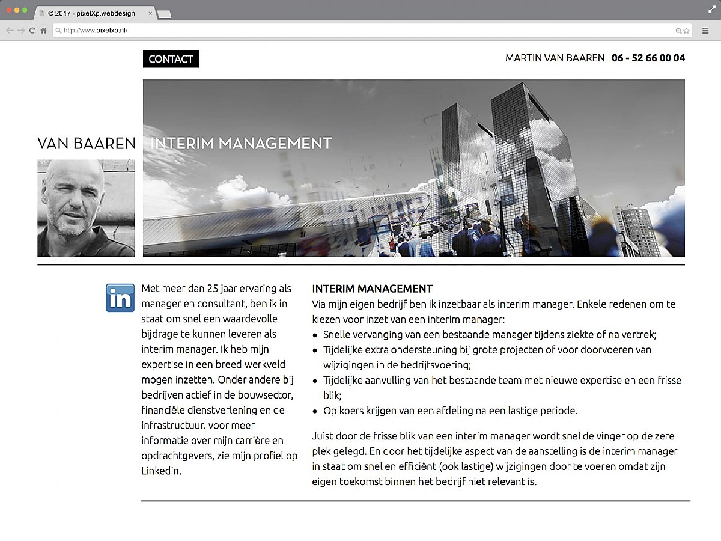This screenshot has height=541, width=721.
Task: Open the LinkedIn profile icon
Action: [120, 298]
